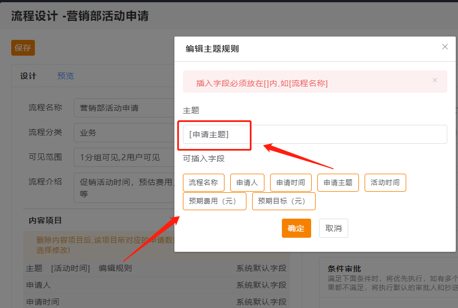Click the 流程名称 input with 营销部活动申请
This screenshot has width=458, height=308.
coord(124,108)
